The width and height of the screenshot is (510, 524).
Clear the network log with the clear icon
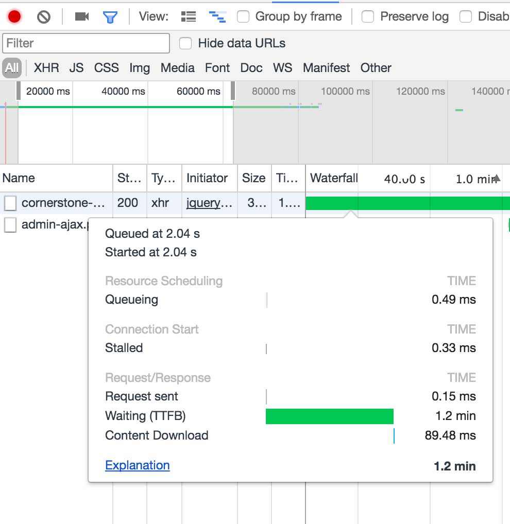click(x=44, y=17)
